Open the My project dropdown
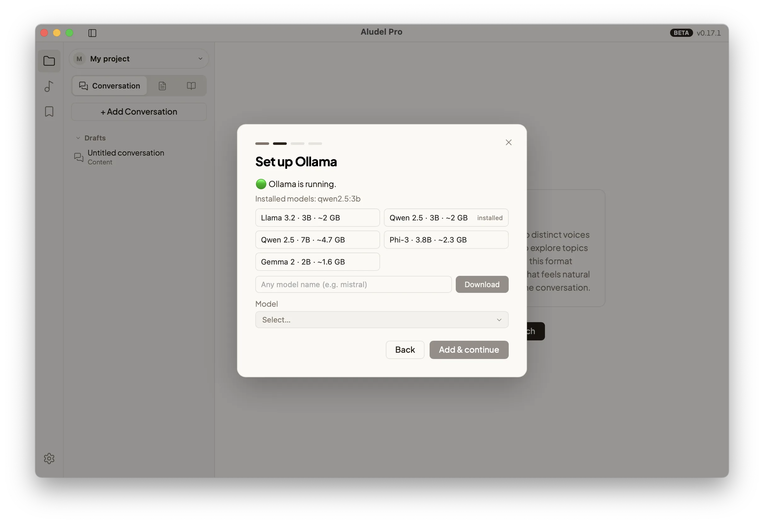764x524 pixels. pos(139,59)
